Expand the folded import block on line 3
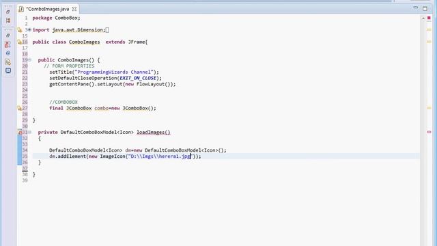Viewport: 437px width, 246px height. [29, 30]
